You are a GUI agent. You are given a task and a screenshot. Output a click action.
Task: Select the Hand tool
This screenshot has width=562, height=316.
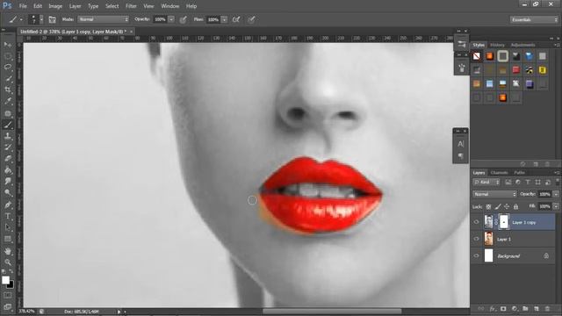pyautogui.click(x=8, y=251)
